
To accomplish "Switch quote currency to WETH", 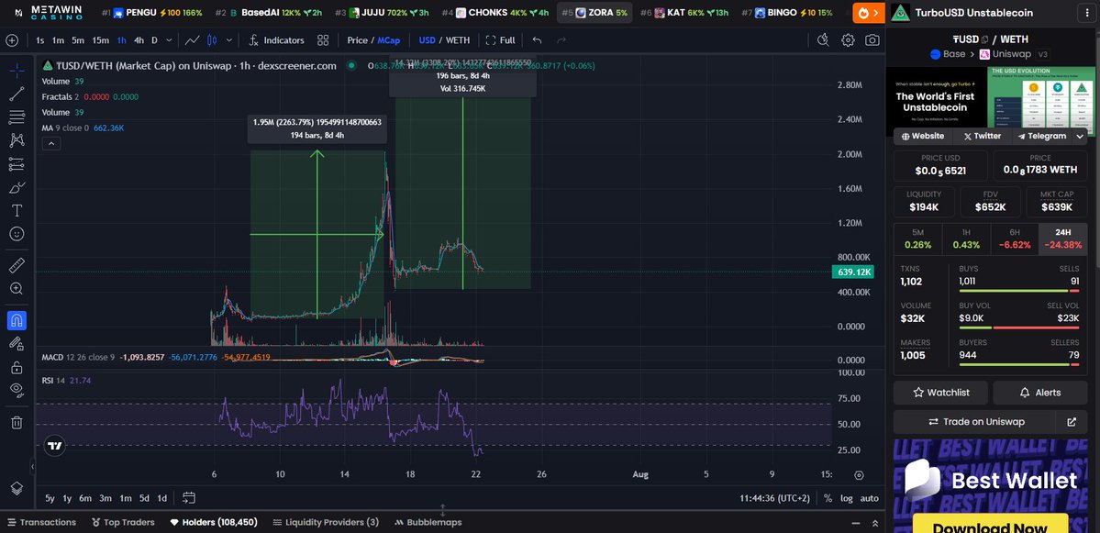I will click(x=458, y=40).
